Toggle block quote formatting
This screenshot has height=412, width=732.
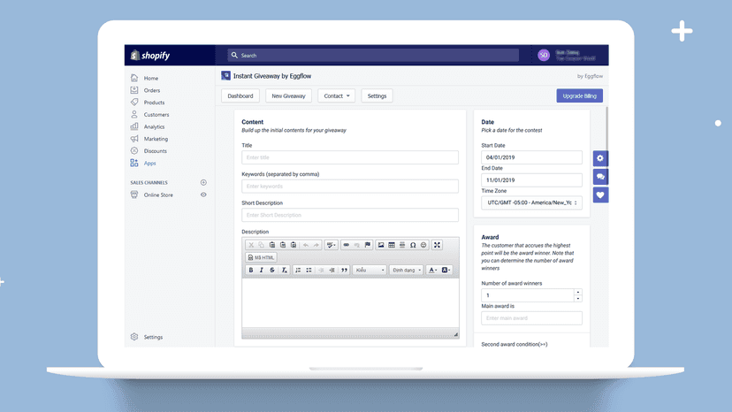pyautogui.click(x=344, y=270)
